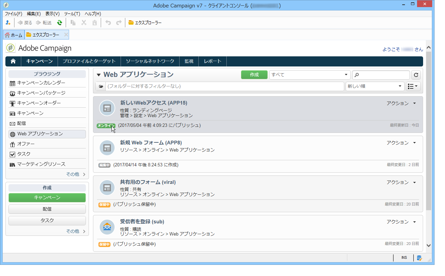Click the envelope icon of 受信者を登録 (sub)

(x=107, y=227)
